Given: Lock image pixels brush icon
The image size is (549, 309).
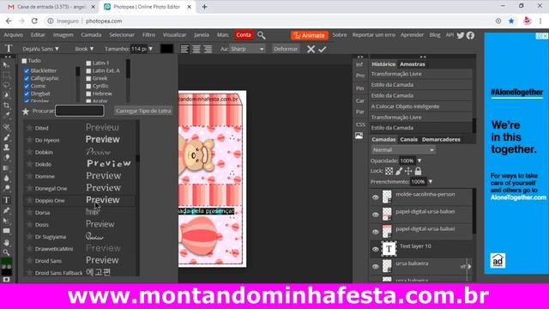Looking at the screenshot, I should pyautogui.click(x=399, y=171).
